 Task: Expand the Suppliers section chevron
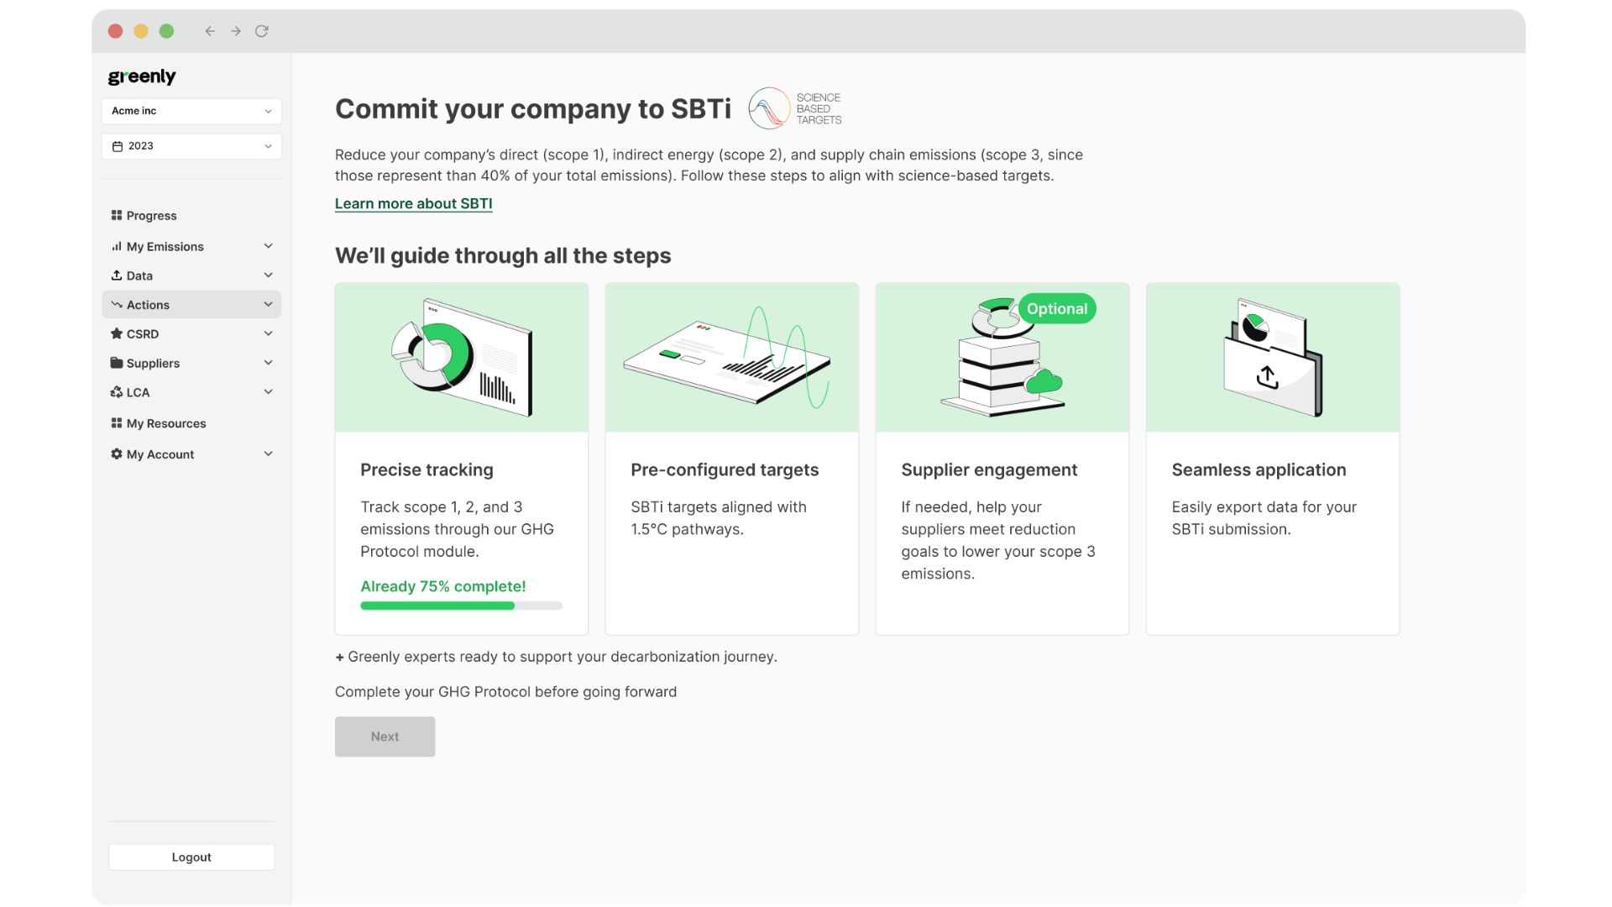[269, 363]
